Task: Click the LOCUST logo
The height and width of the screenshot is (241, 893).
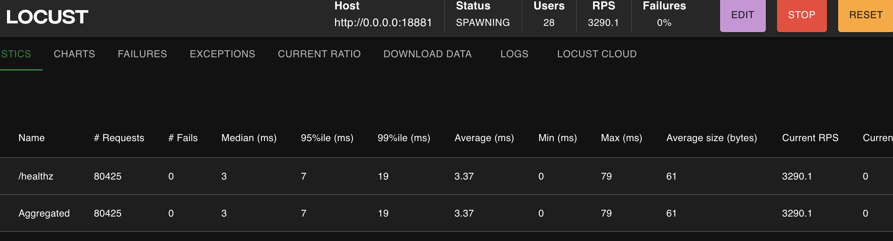Action: [47, 17]
